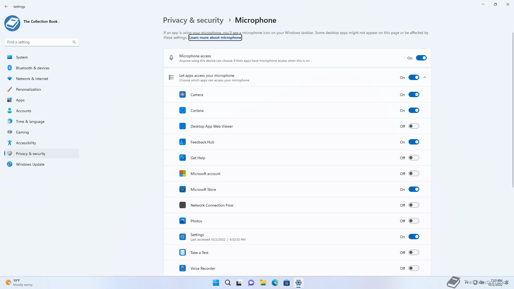
Task: Open the Windows Start button on taskbar
Action: pos(216,283)
